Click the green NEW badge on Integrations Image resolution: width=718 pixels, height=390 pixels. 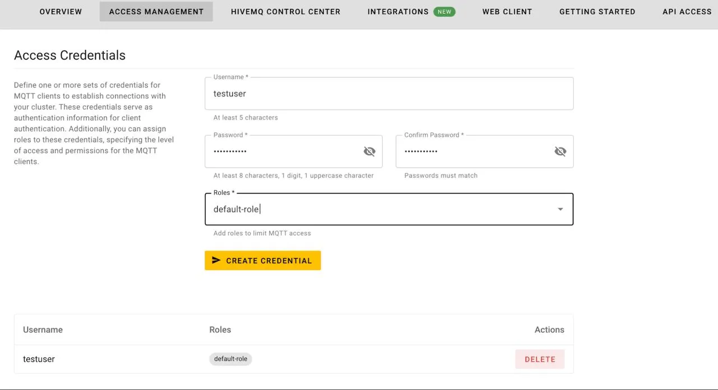click(444, 11)
